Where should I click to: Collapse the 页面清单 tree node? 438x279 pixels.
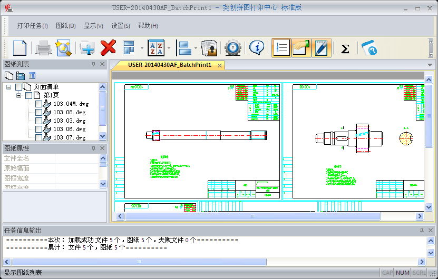coord(8,87)
